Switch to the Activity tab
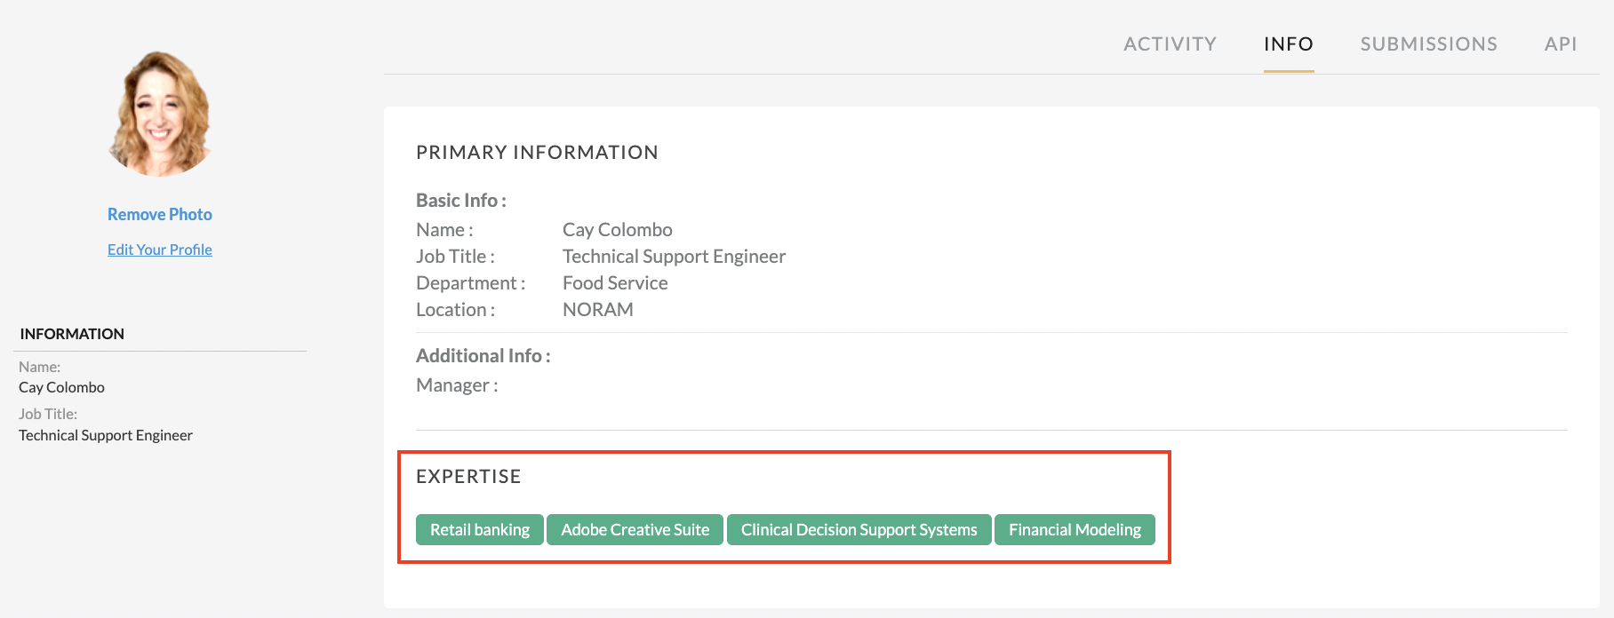Screen dimensions: 1614x618 [1170, 44]
